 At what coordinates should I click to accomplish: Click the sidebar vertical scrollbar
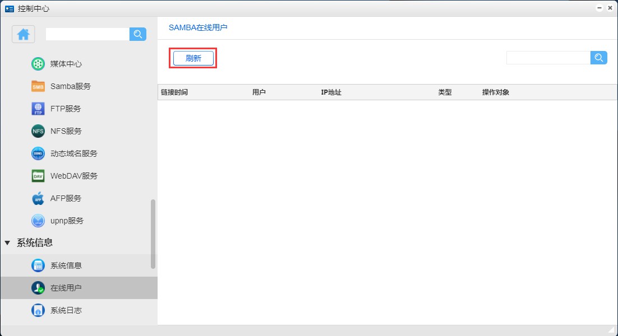153,234
